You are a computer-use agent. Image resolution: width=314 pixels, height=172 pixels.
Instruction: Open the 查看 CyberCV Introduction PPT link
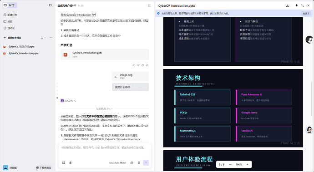click(78, 15)
